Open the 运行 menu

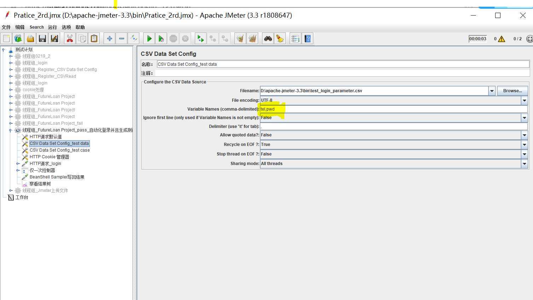click(x=52, y=27)
